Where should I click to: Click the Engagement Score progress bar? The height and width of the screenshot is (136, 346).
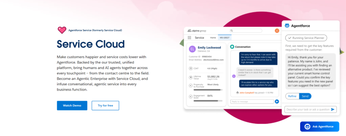208,101
